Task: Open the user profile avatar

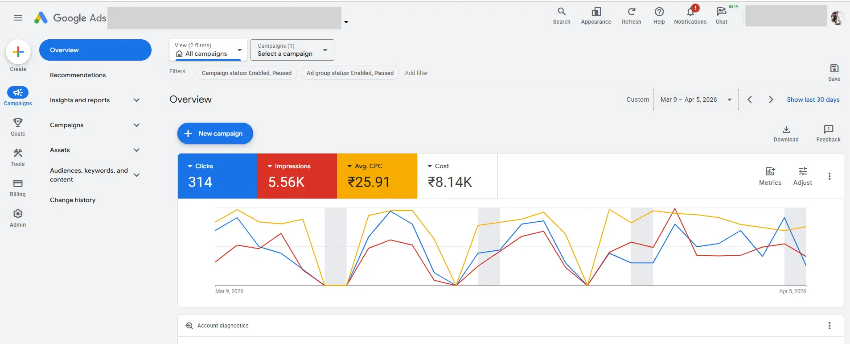Action: [x=837, y=18]
